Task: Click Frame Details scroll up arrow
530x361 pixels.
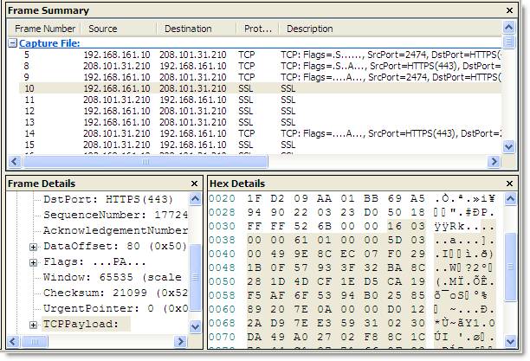Action: click(196, 199)
